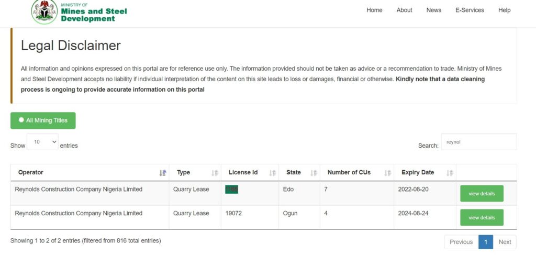Open the Help menu item
This screenshot has height=267, width=536.
[504, 10]
